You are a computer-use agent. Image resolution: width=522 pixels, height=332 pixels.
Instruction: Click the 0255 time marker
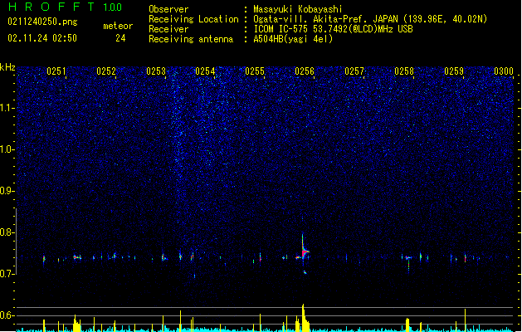pyautogui.click(x=255, y=71)
